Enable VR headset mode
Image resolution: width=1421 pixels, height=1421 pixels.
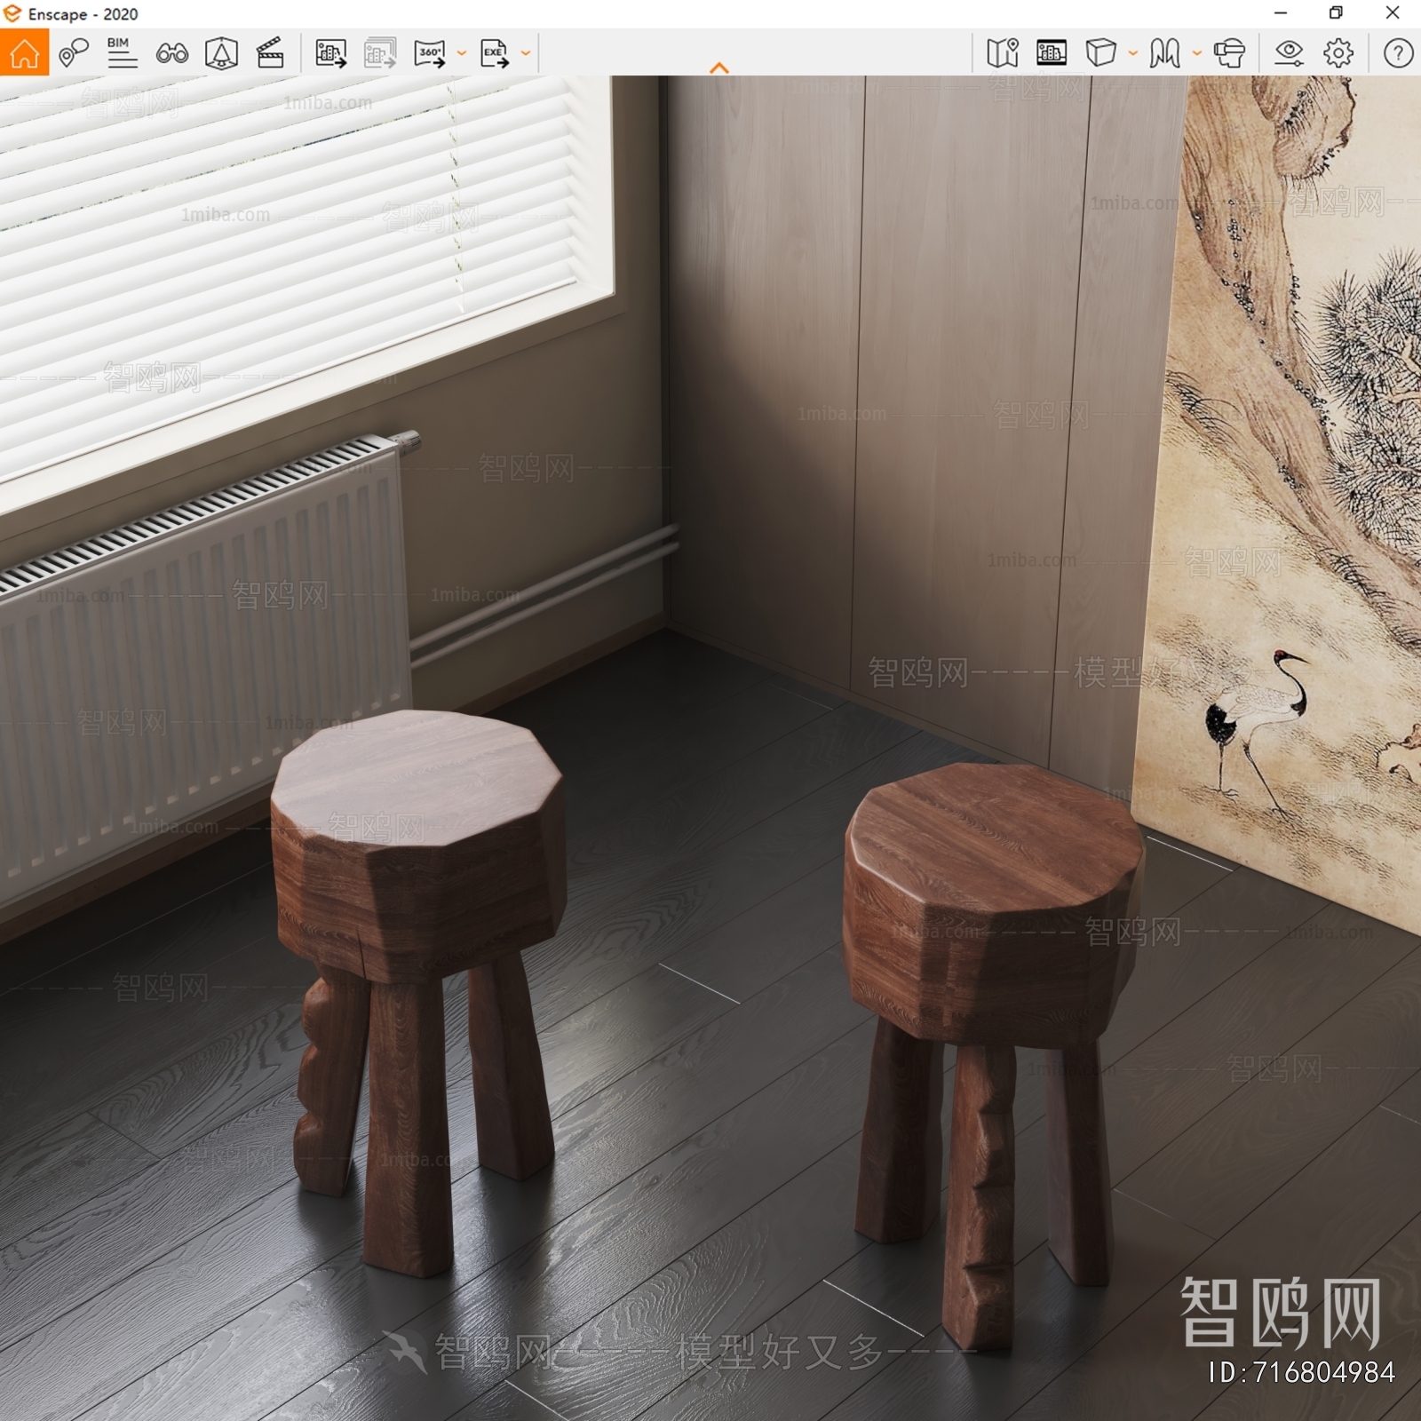[x=1229, y=53]
